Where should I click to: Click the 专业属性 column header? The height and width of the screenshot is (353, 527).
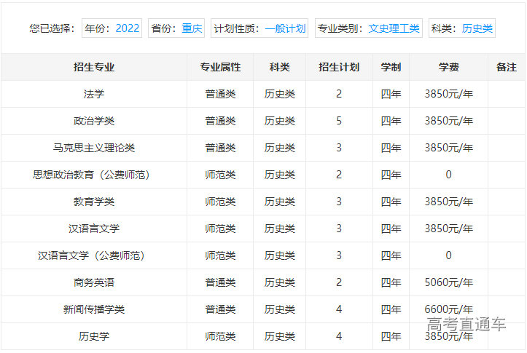(220, 67)
